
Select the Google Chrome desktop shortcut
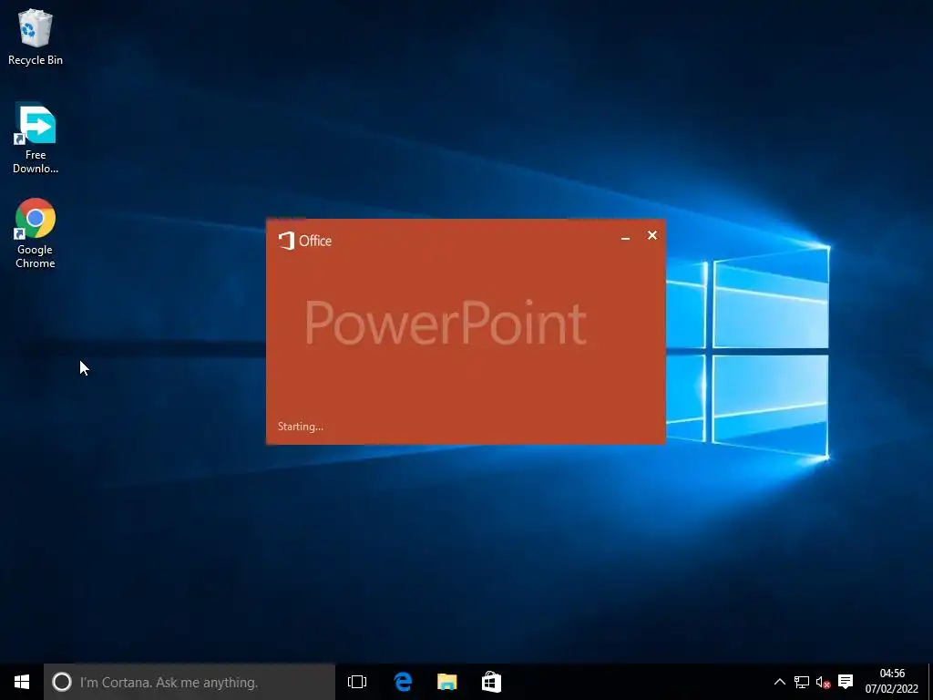pyautogui.click(x=36, y=233)
